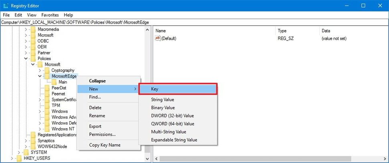This screenshot has height=163, width=389.
Task: Click the SYSTEM folder icon
Action: tap(26, 152)
